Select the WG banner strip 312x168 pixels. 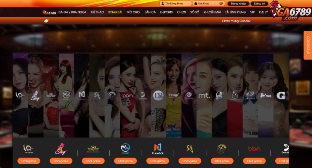tap(266, 96)
